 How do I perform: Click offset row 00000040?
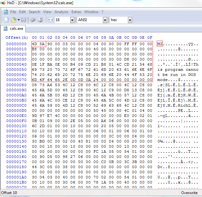point(16,64)
